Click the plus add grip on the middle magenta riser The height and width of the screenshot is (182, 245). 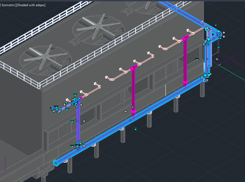pos(126,111)
